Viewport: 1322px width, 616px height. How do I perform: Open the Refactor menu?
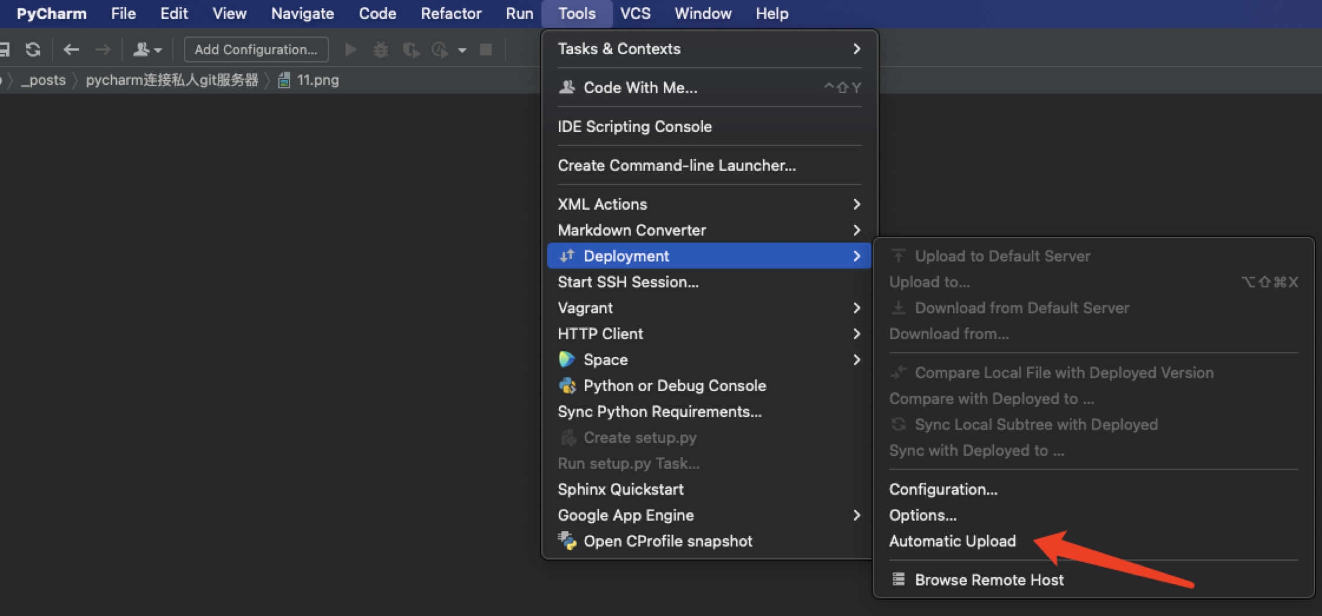451,14
